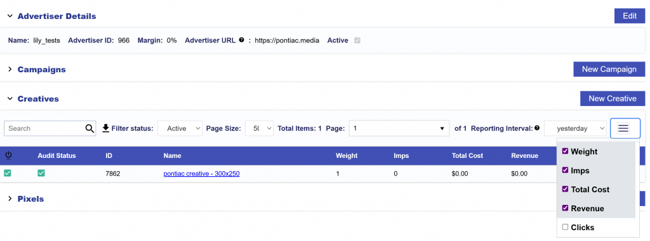Click the https://pontiac.media URL text
The width and height of the screenshot is (650, 241).
coord(287,41)
